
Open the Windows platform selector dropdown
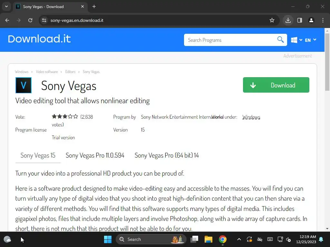(296, 40)
